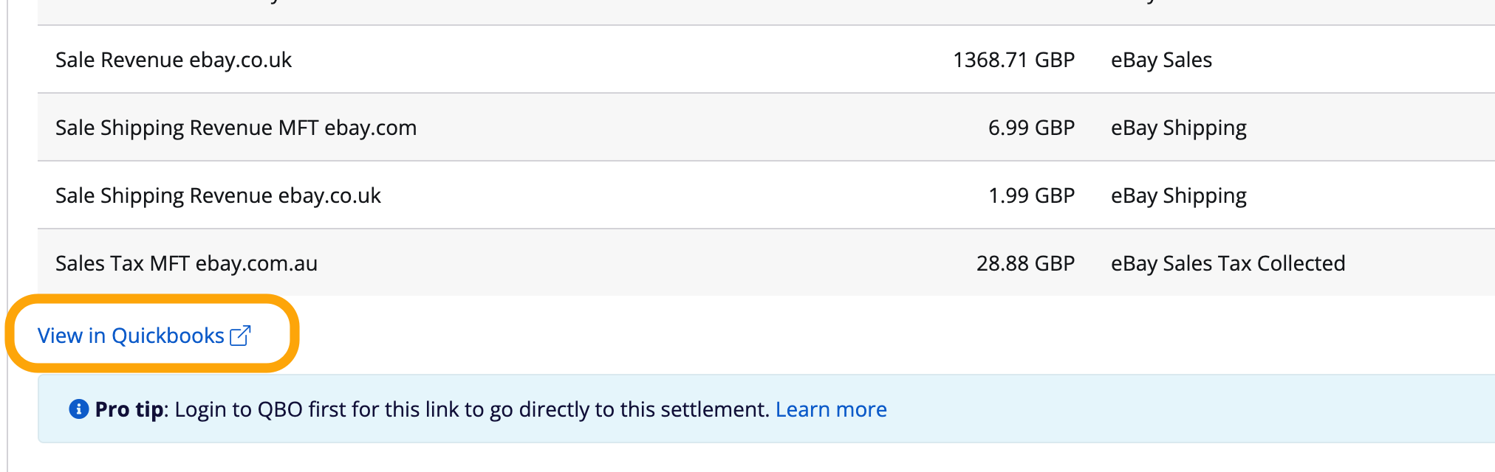Open the Learn more link

pos(831,409)
